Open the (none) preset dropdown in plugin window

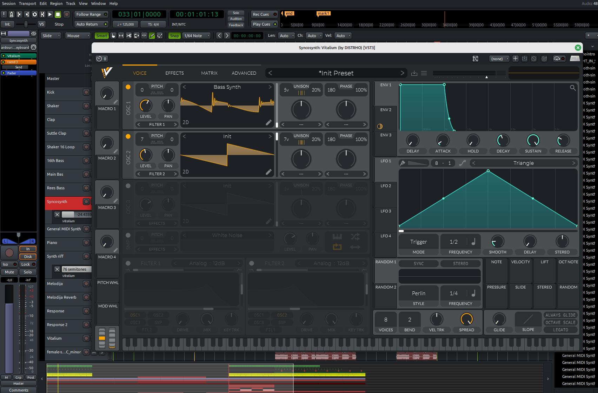tap(499, 59)
